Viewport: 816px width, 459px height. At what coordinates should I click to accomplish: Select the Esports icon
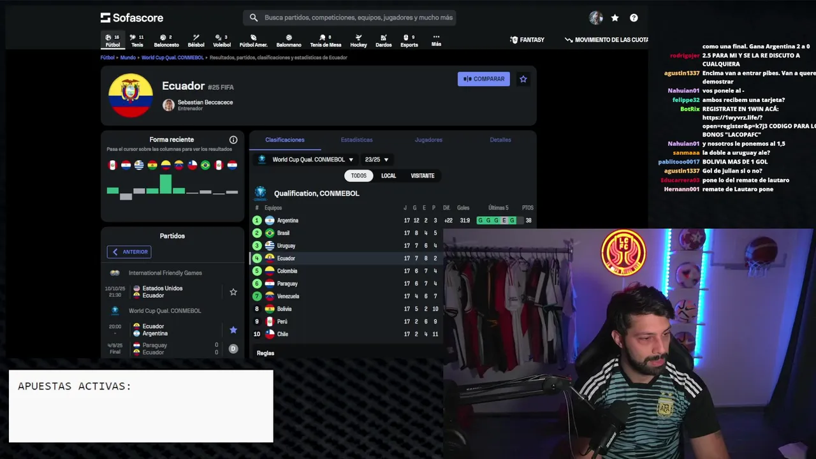[409, 41]
